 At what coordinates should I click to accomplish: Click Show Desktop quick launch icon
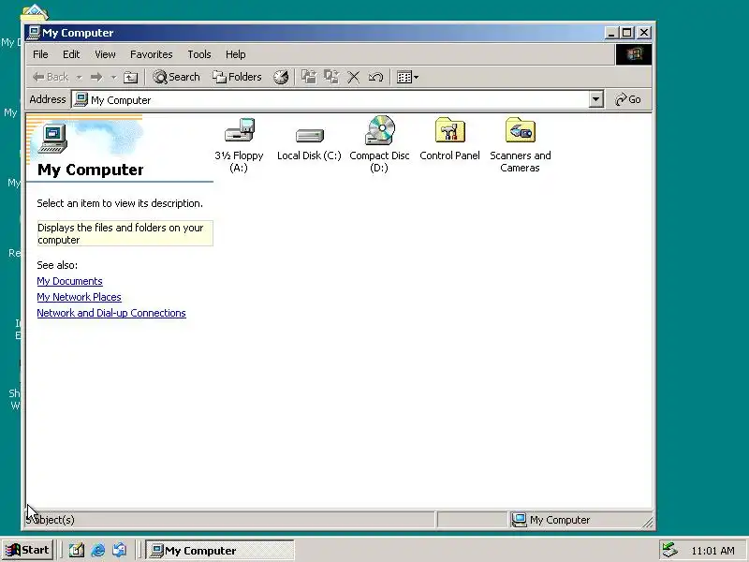click(77, 551)
